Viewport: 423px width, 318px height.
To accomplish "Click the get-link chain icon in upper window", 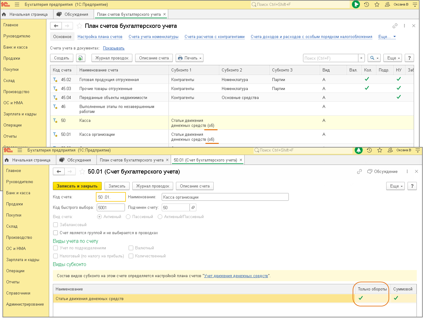I will [395, 26].
